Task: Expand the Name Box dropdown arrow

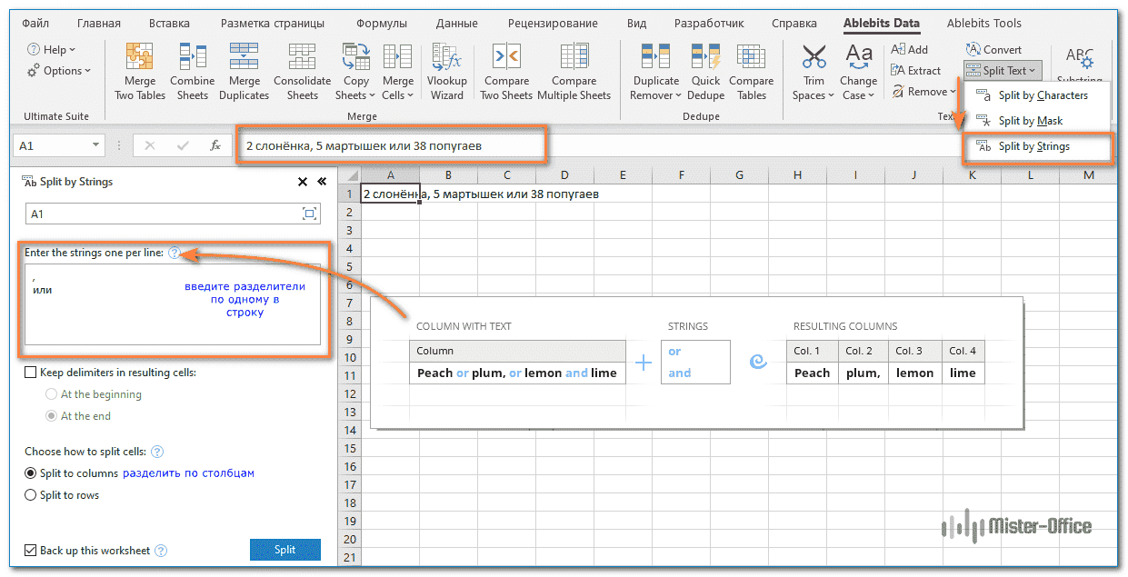Action: click(x=96, y=145)
